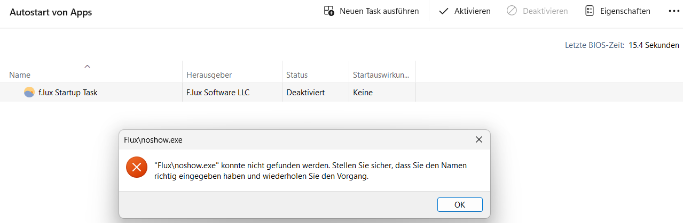Click the red error X icon
683x223 pixels.
click(137, 168)
